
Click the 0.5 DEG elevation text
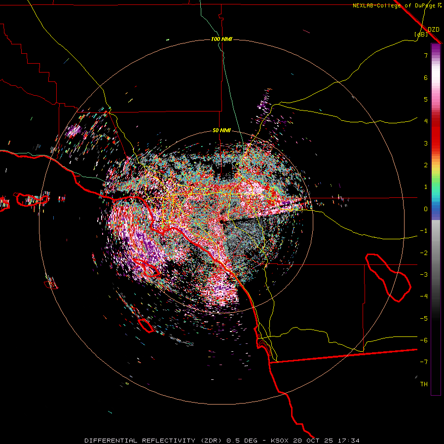242,441
